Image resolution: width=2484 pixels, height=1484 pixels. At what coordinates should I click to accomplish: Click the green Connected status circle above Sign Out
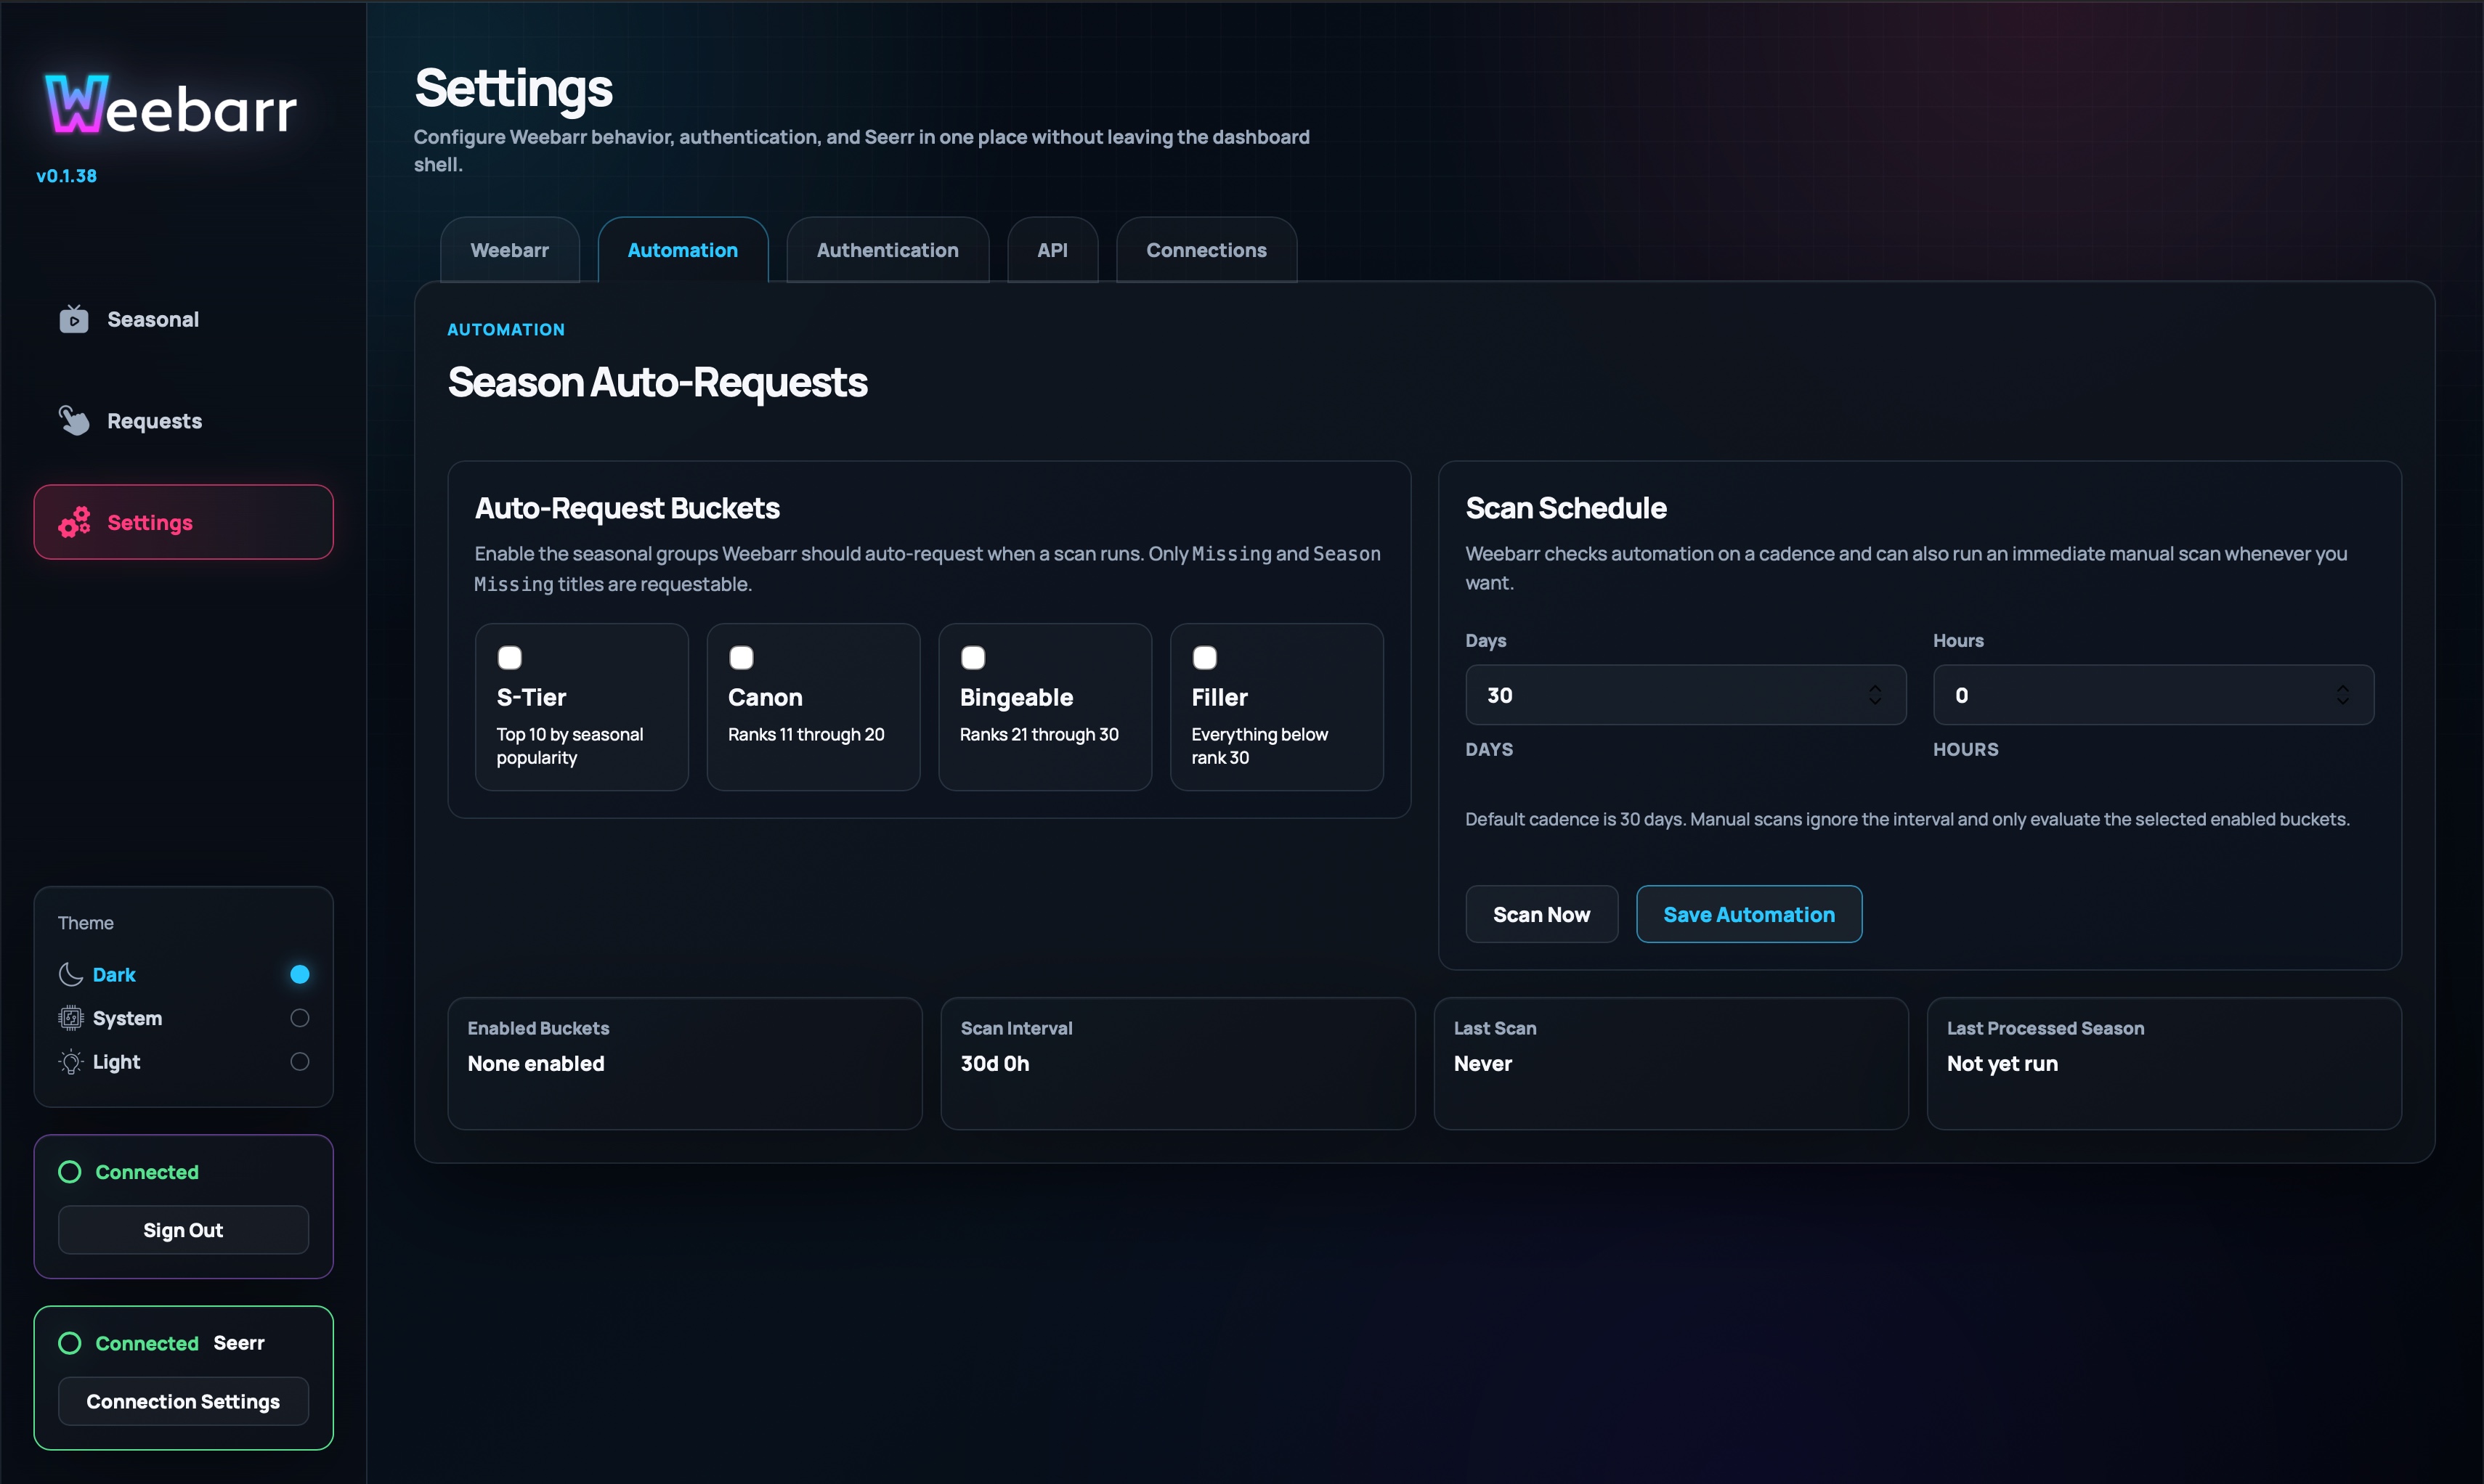[x=70, y=1172]
